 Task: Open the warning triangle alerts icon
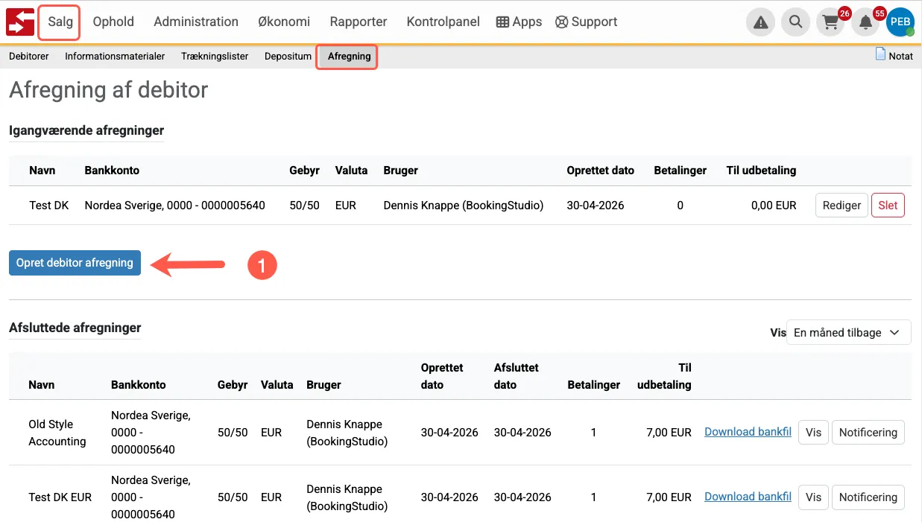760,22
